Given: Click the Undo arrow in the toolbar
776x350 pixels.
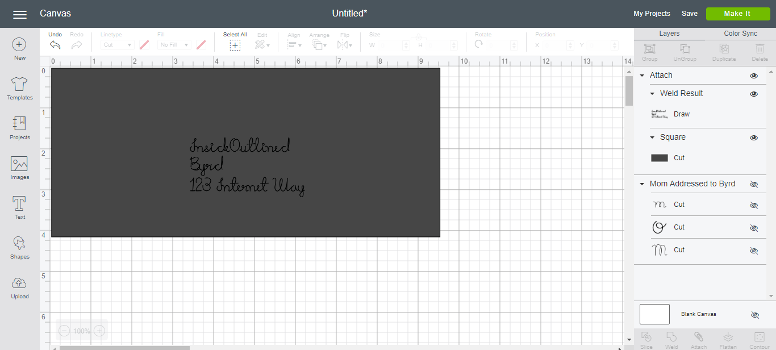Looking at the screenshot, I should point(55,44).
